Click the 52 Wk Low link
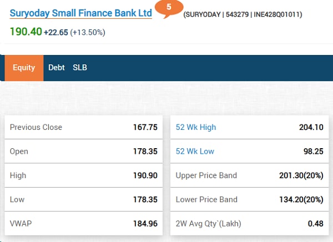 pyautogui.click(x=195, y=152)
